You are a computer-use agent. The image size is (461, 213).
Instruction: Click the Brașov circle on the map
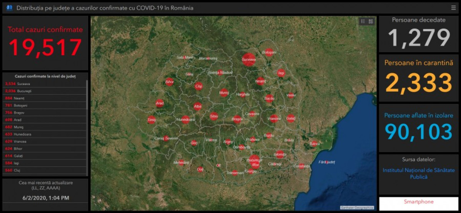237,119
